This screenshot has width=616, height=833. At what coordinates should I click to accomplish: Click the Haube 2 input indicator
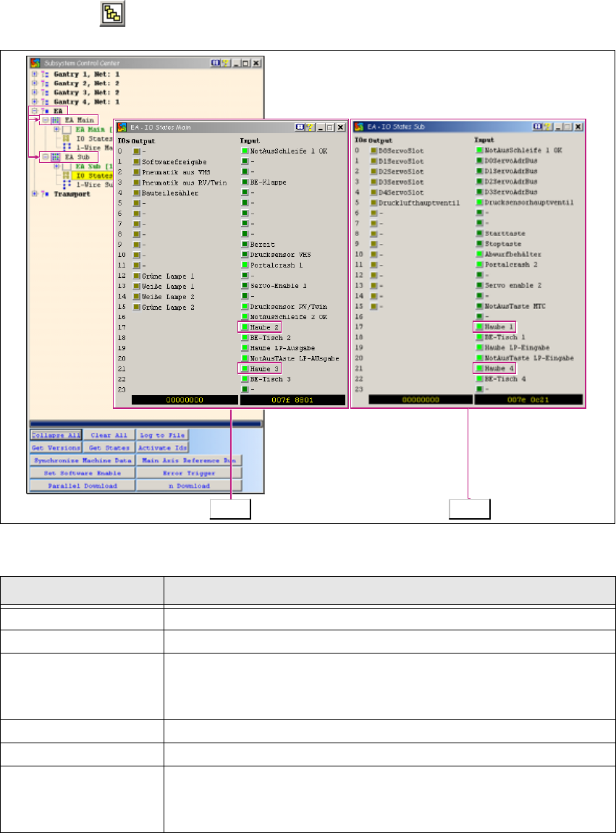245,327
